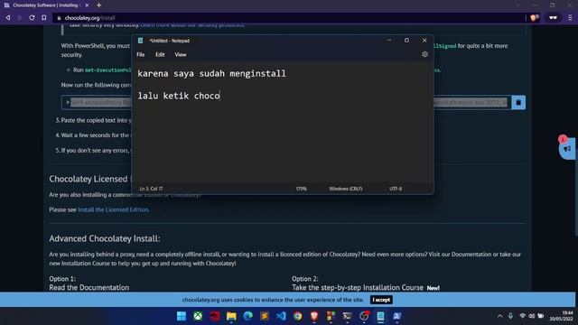Screen dimensions: 578x325
Task: Open the Windows Start menu
Action: coord(182,316)
